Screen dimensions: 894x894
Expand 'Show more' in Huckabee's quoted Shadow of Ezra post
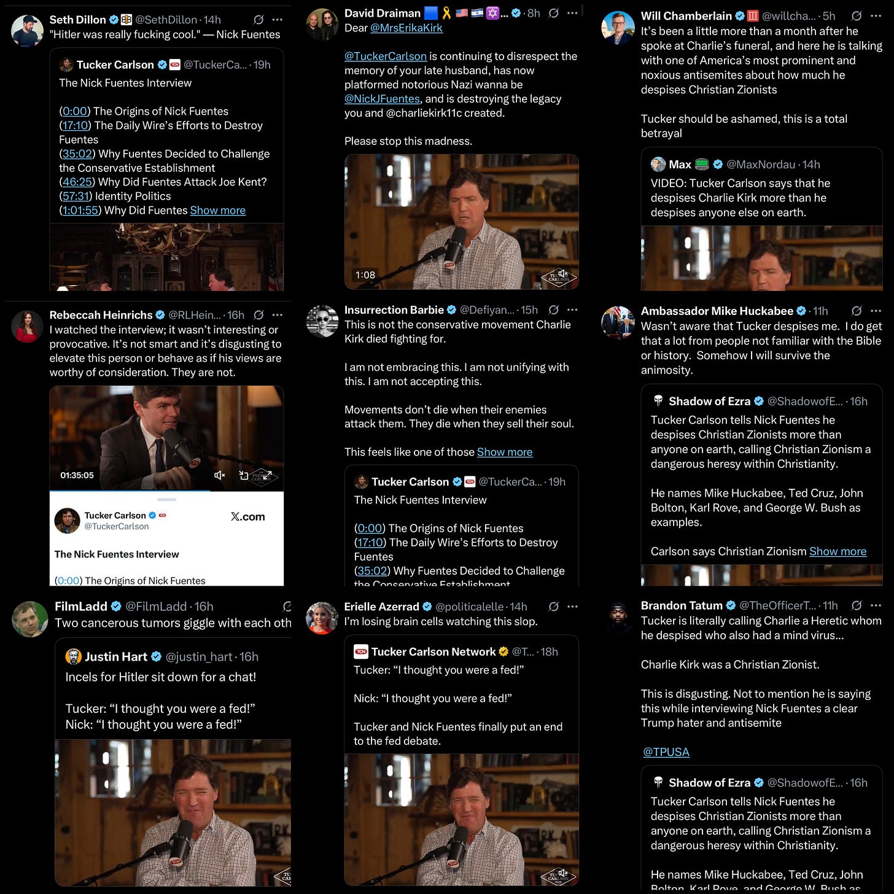838,551
